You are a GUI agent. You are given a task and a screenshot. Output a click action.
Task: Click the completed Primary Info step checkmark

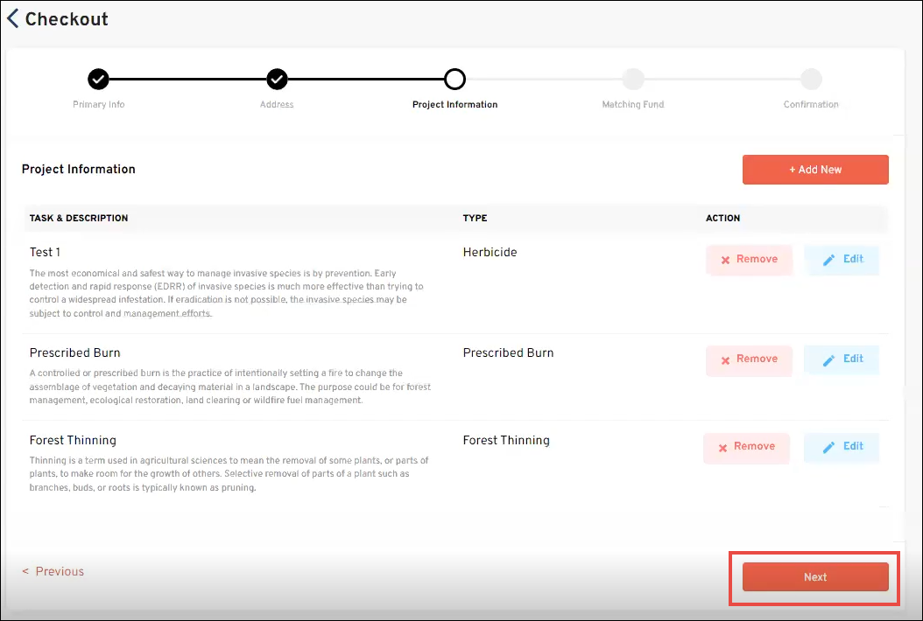pyautogui.click(x=98, y=80)
